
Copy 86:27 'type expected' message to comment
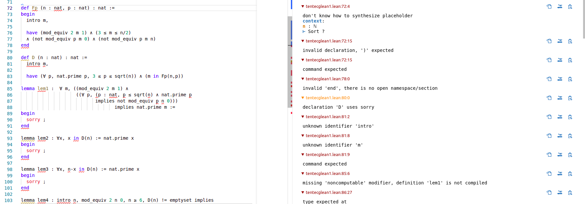560,193
